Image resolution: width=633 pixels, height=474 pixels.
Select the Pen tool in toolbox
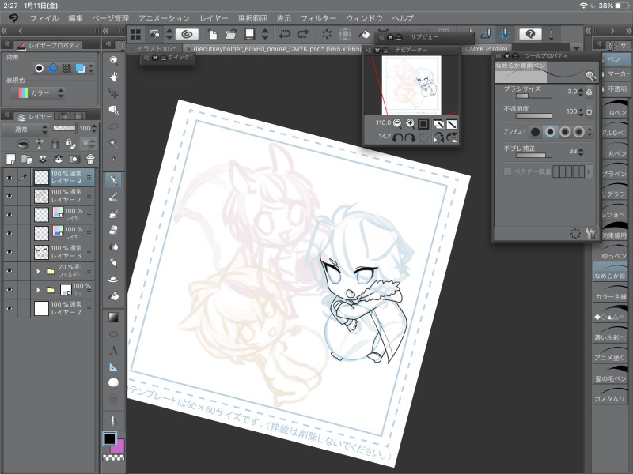tap(114, 180)
